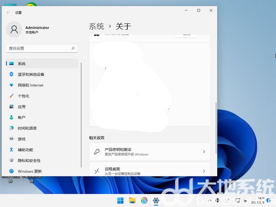Click the globe clock icon for 时间和语言
Screen dimensions: 276x207
[x=12, y=128]
